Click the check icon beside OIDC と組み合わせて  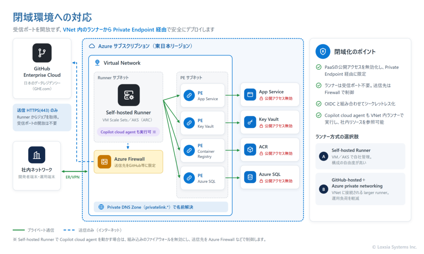coord(319,104)
